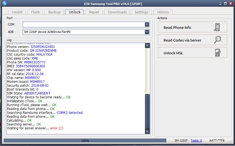Click the Initialization zTool... OK line
Image resolution: width=235 pixels, height=146 pixels.
pyautogui.click(x=25, y=101)
